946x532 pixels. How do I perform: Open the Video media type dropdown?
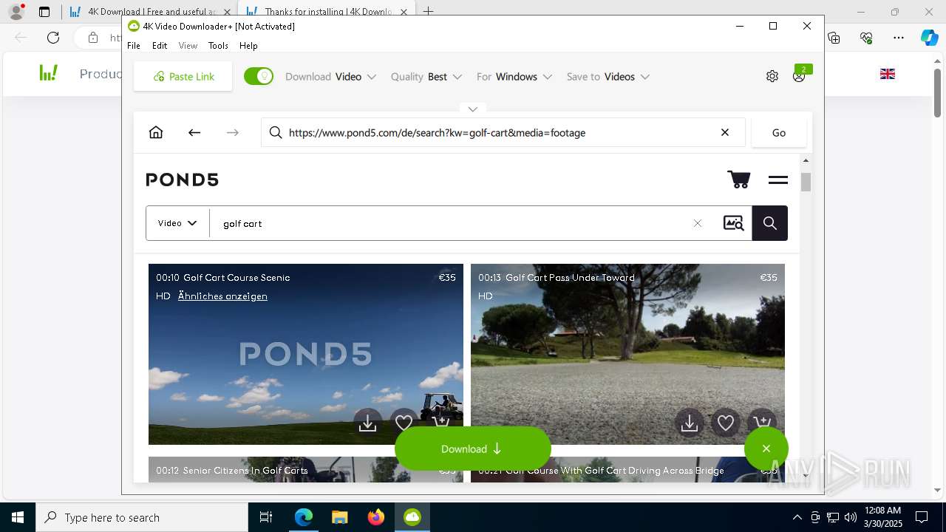tap(177, 223)
